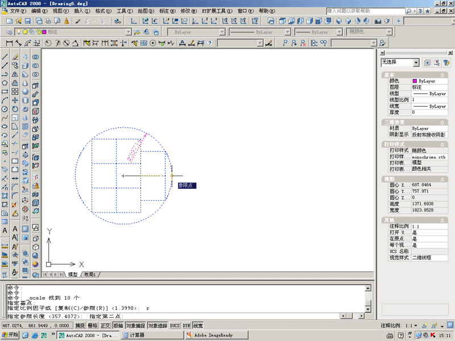The width and height of the screenshot is (455, 341).
Task: Open the 绘图(D) menu
Action: point(146,11)
